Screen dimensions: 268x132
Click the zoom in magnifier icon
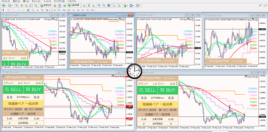(x=99, y=5)
